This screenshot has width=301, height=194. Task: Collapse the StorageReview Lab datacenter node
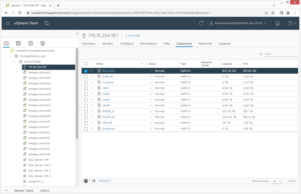click(10, 56)
